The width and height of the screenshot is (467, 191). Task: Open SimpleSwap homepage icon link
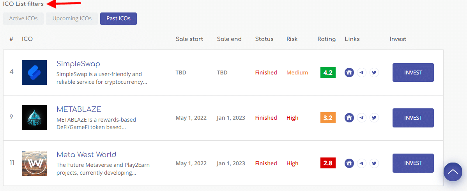pos(349,73)
